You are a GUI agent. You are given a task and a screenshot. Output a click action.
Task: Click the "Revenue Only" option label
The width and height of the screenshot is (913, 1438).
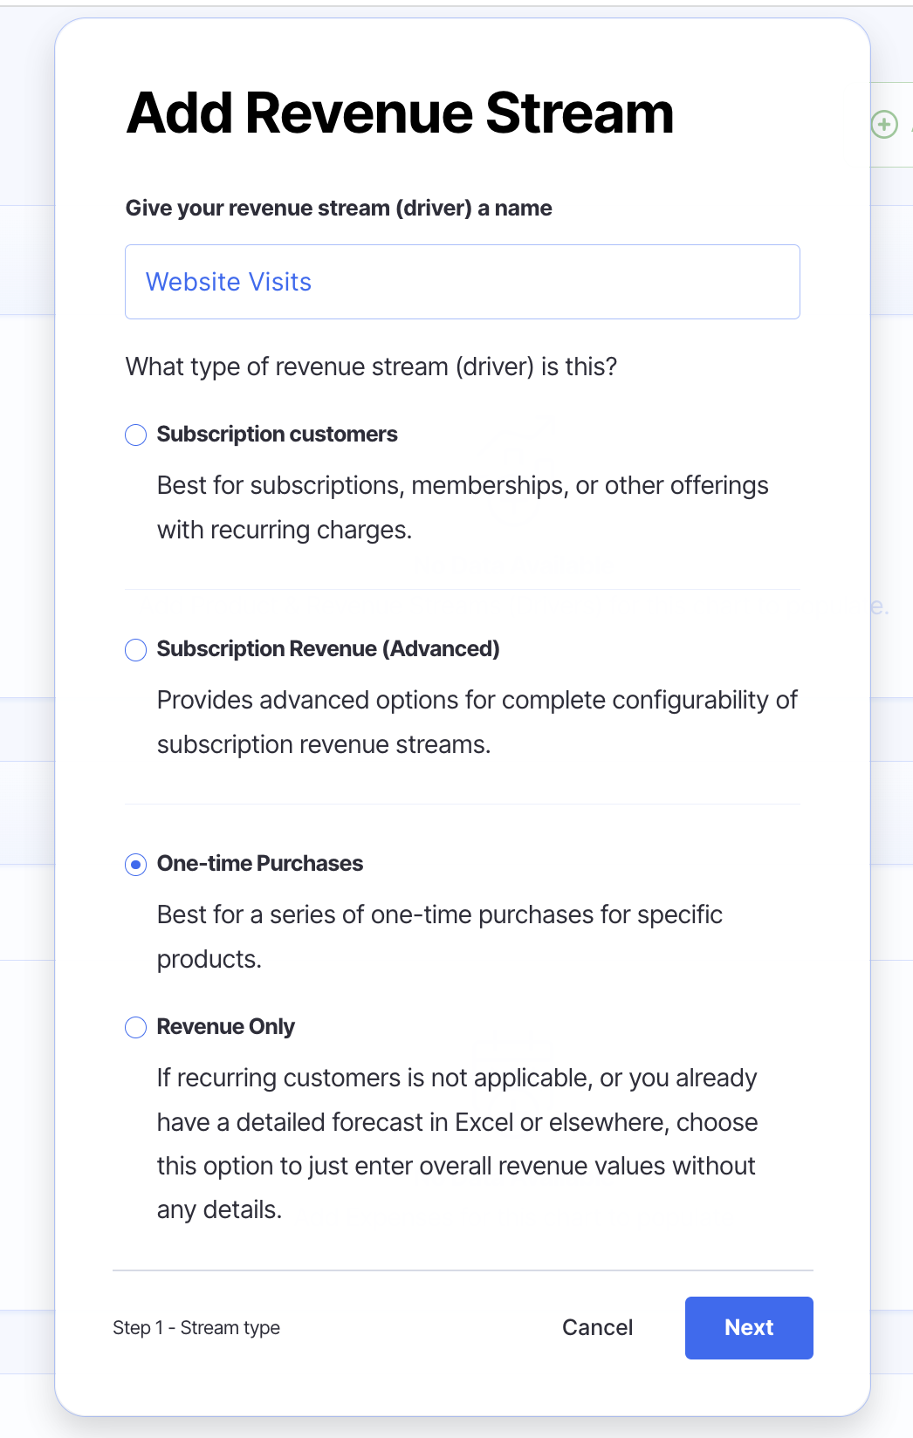(x=226, y=1027)
